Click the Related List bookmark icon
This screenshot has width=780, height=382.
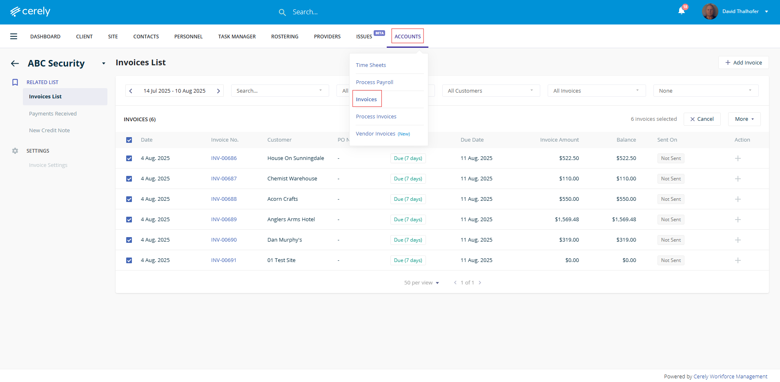point(15,82)
